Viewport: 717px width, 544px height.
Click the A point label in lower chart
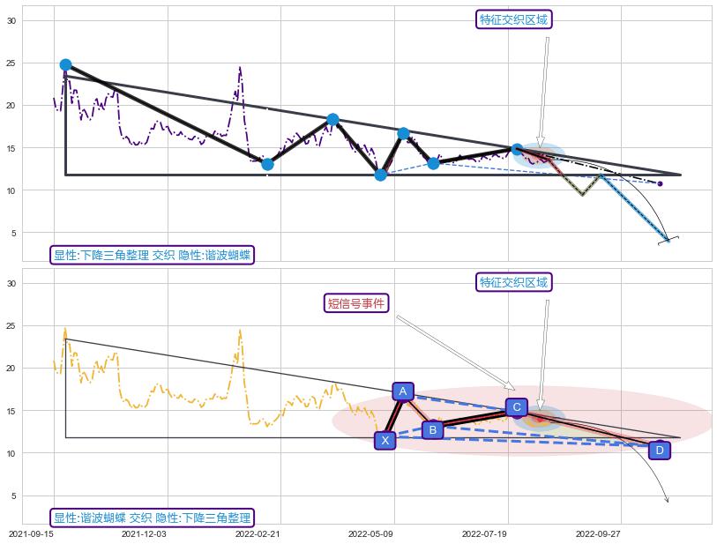(403, 391)
